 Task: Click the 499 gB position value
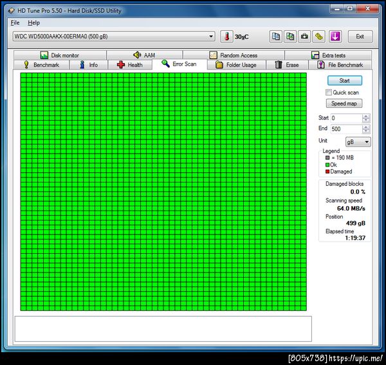point(356,224)
